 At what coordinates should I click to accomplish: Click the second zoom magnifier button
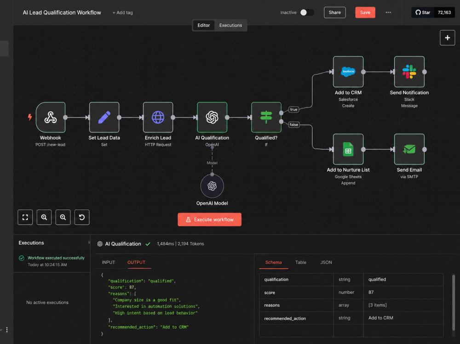point(63,217)
